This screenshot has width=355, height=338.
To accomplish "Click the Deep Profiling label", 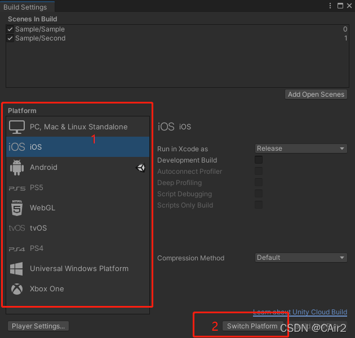I will 179,183.
